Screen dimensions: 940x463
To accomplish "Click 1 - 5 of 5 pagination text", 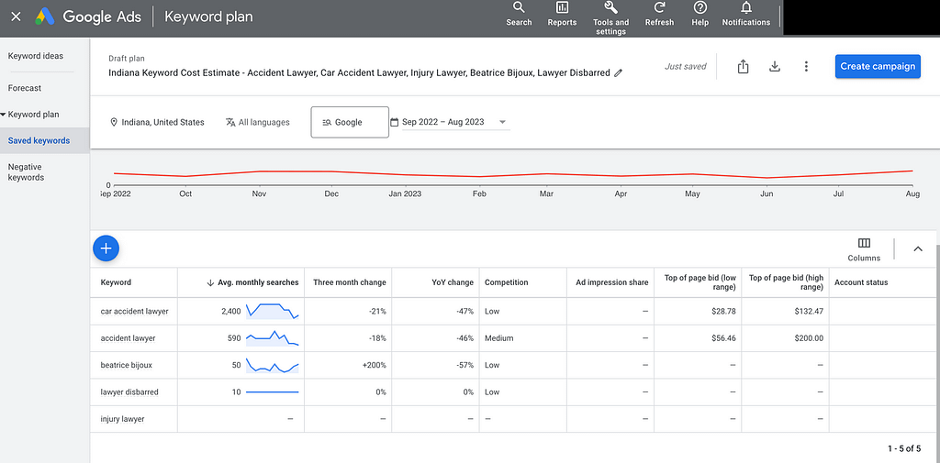I will tap(904, 448).
